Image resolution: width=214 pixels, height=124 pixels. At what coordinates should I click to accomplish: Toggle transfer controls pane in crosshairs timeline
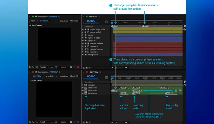[x=87, y=68]
